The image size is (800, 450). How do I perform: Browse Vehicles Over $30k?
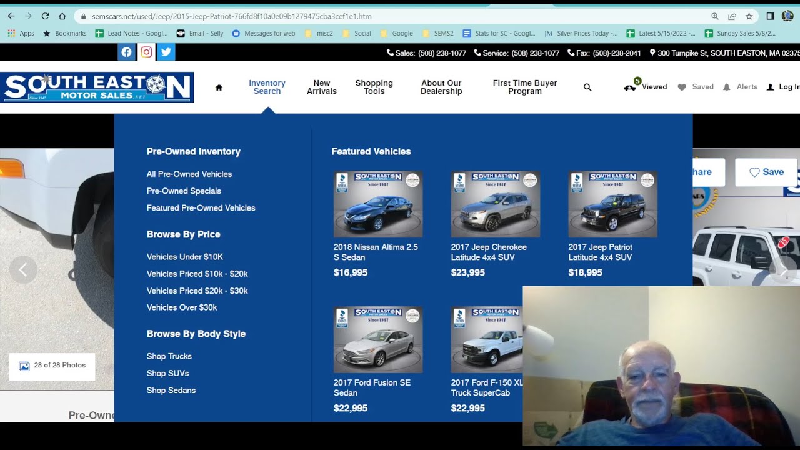pos(182,307)
